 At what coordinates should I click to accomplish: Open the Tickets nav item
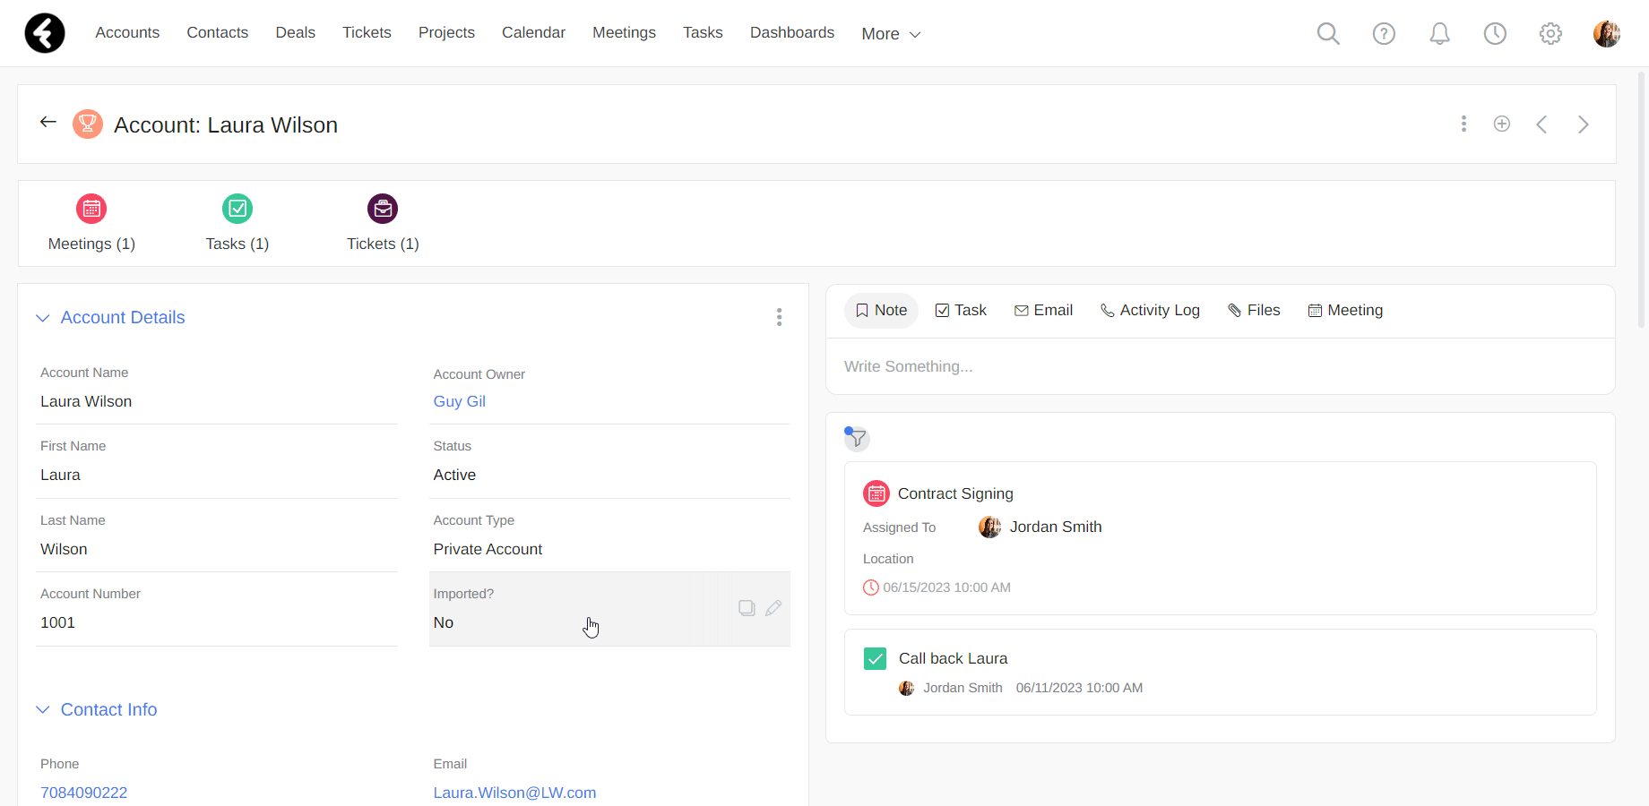coord(367,32)
